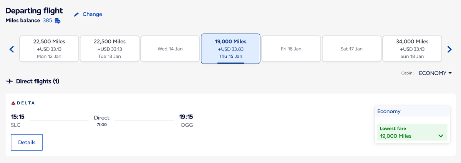Select the Tue 13 Jan date tab
The width and height of the screenshot is (461, 163).
[x=109, y=49]
